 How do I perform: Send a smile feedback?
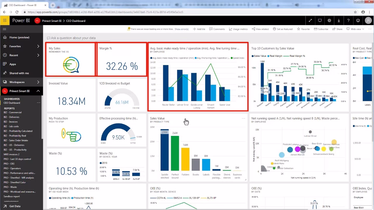coord(358,20)
